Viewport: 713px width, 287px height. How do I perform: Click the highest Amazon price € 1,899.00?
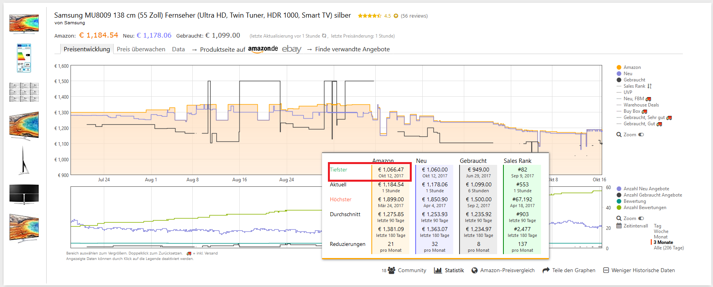(x=391, y=199)
